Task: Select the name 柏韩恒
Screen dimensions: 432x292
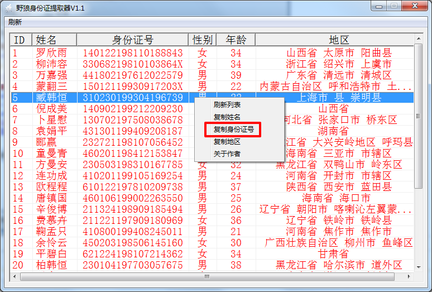Action: point(51,265)
